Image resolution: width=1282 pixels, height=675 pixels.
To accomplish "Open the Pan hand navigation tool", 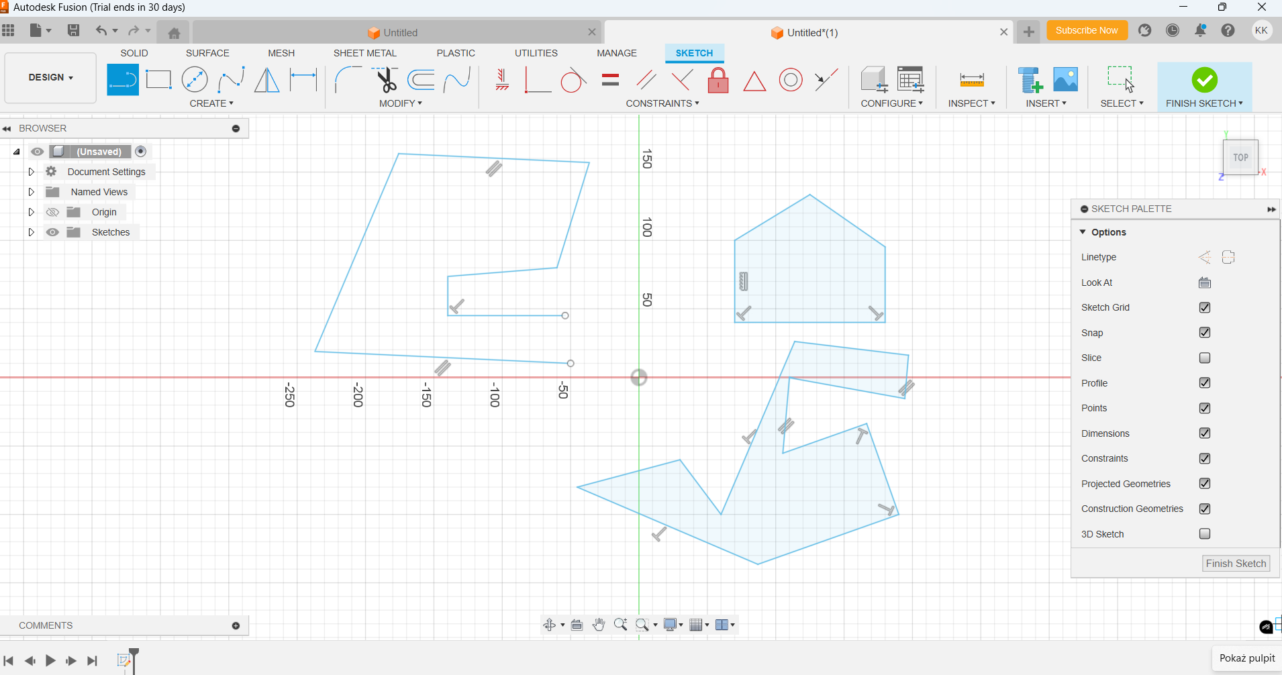I will 599,625.
